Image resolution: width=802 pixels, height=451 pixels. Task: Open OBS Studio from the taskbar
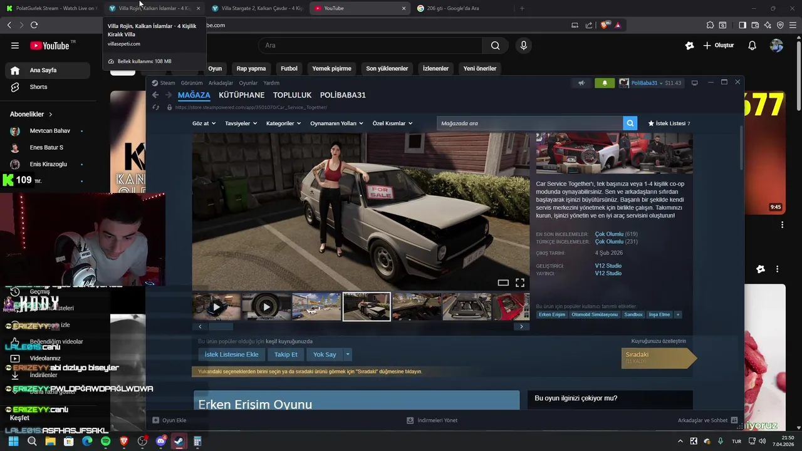[x=142, y=441]
